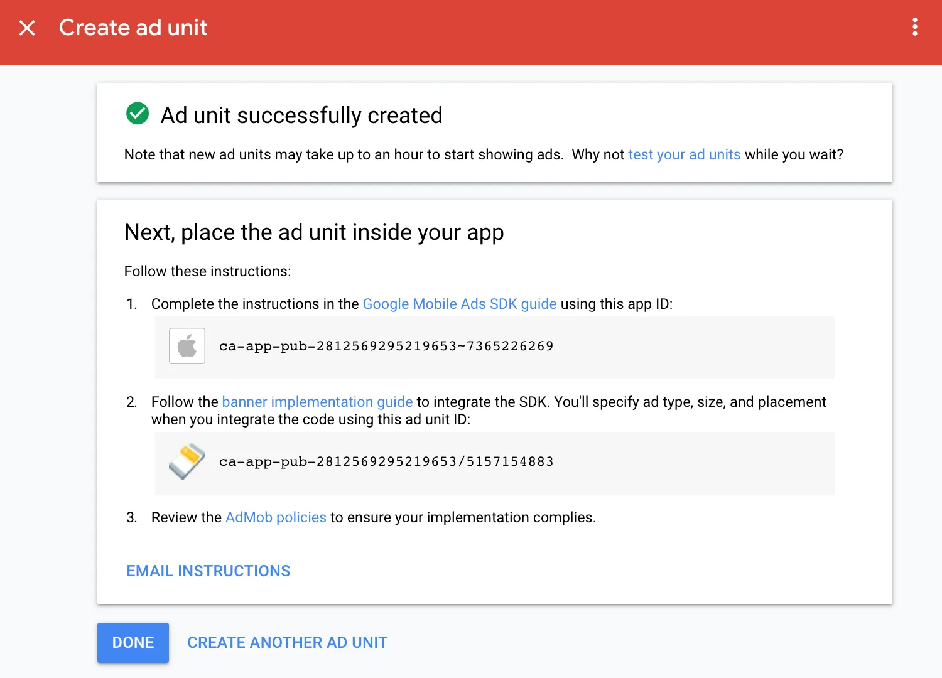Open the test your ad units link
The height and width of the screenshot is (678, 942).
click(x=684, y=154)
